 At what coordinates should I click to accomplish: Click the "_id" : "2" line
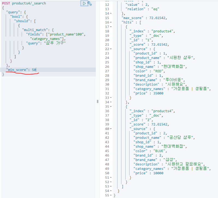(141, 120)
